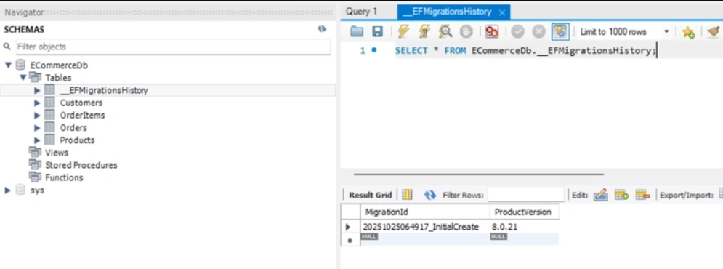
Task: Click the Filter Rows input field
Action: pyautogui.click(x=525, y=195)
